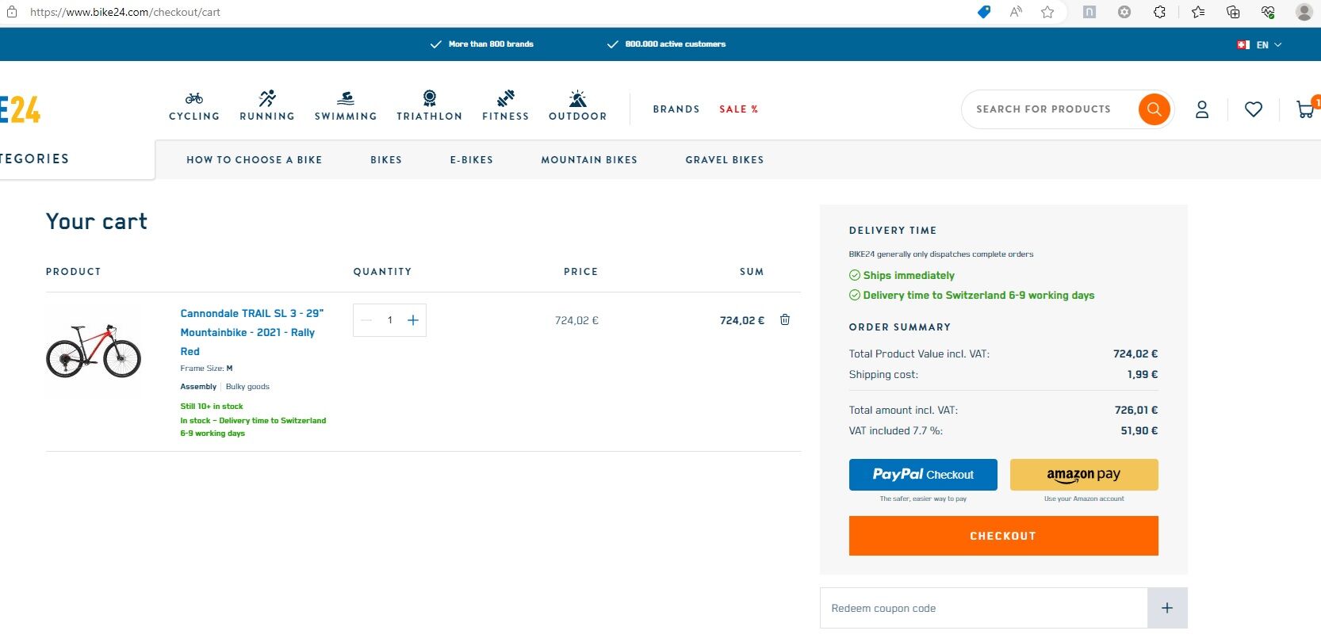This screenshot has width=1321, height=642.
Task: Pay with the Amazon Pay button
Action: [x=1084, y=475]
